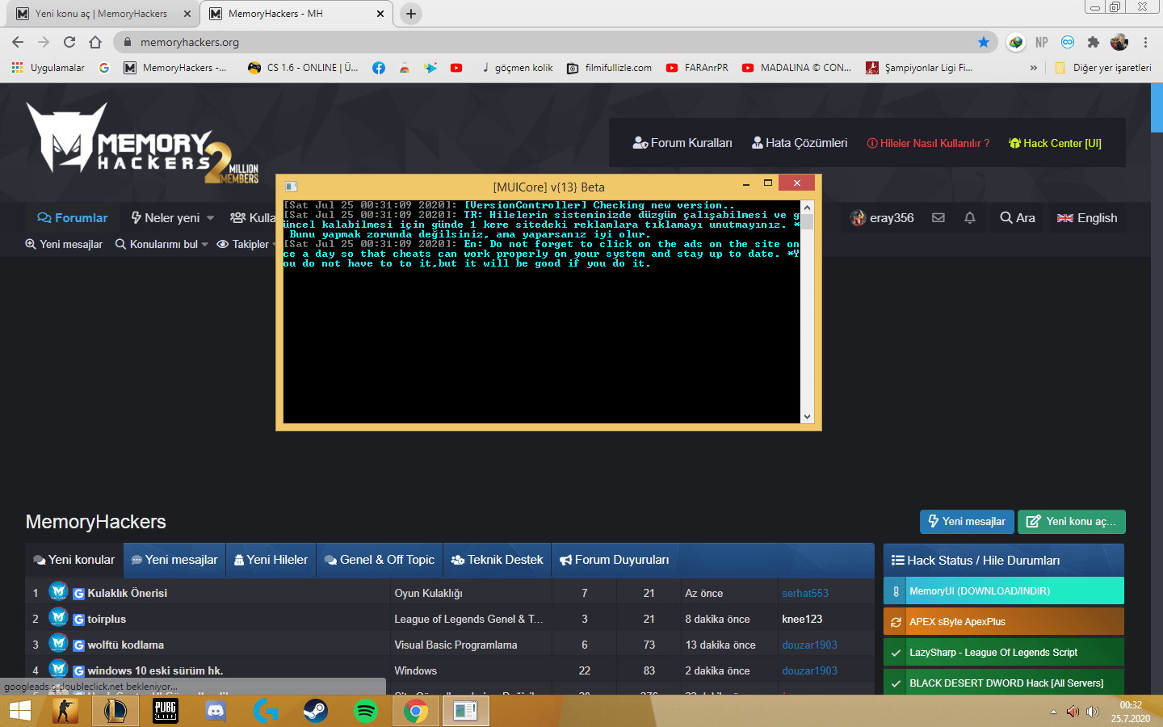This screenshot has width=1163, height=727.
Task: Navigate back in the browser
Action: coord(18,42)
